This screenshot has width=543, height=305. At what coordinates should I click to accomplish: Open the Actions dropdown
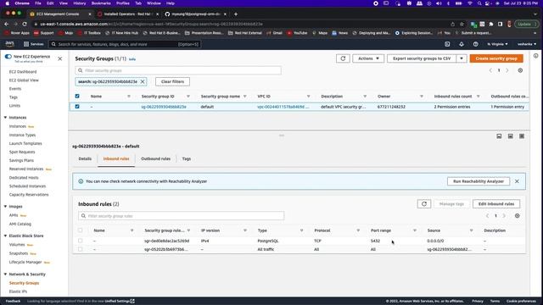coord(368,58)
